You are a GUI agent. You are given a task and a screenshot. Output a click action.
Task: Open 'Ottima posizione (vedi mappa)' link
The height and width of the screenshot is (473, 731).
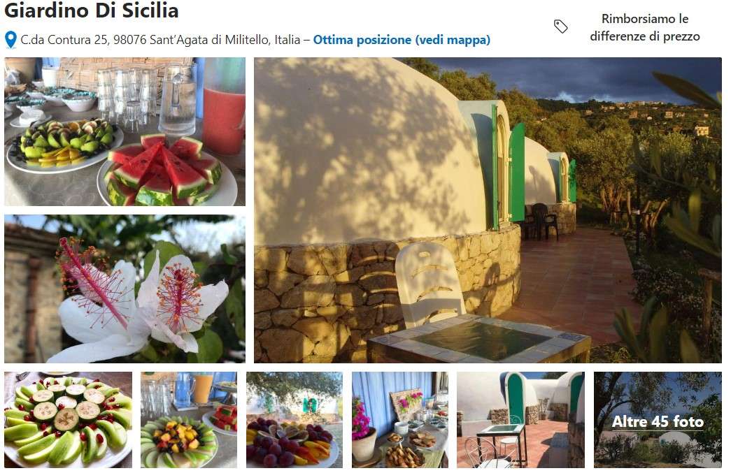click(402, 40)
